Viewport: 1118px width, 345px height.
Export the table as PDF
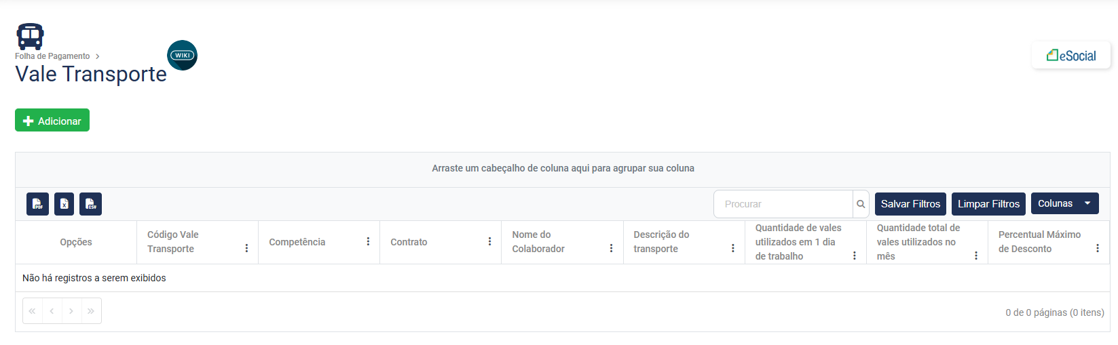37,204
